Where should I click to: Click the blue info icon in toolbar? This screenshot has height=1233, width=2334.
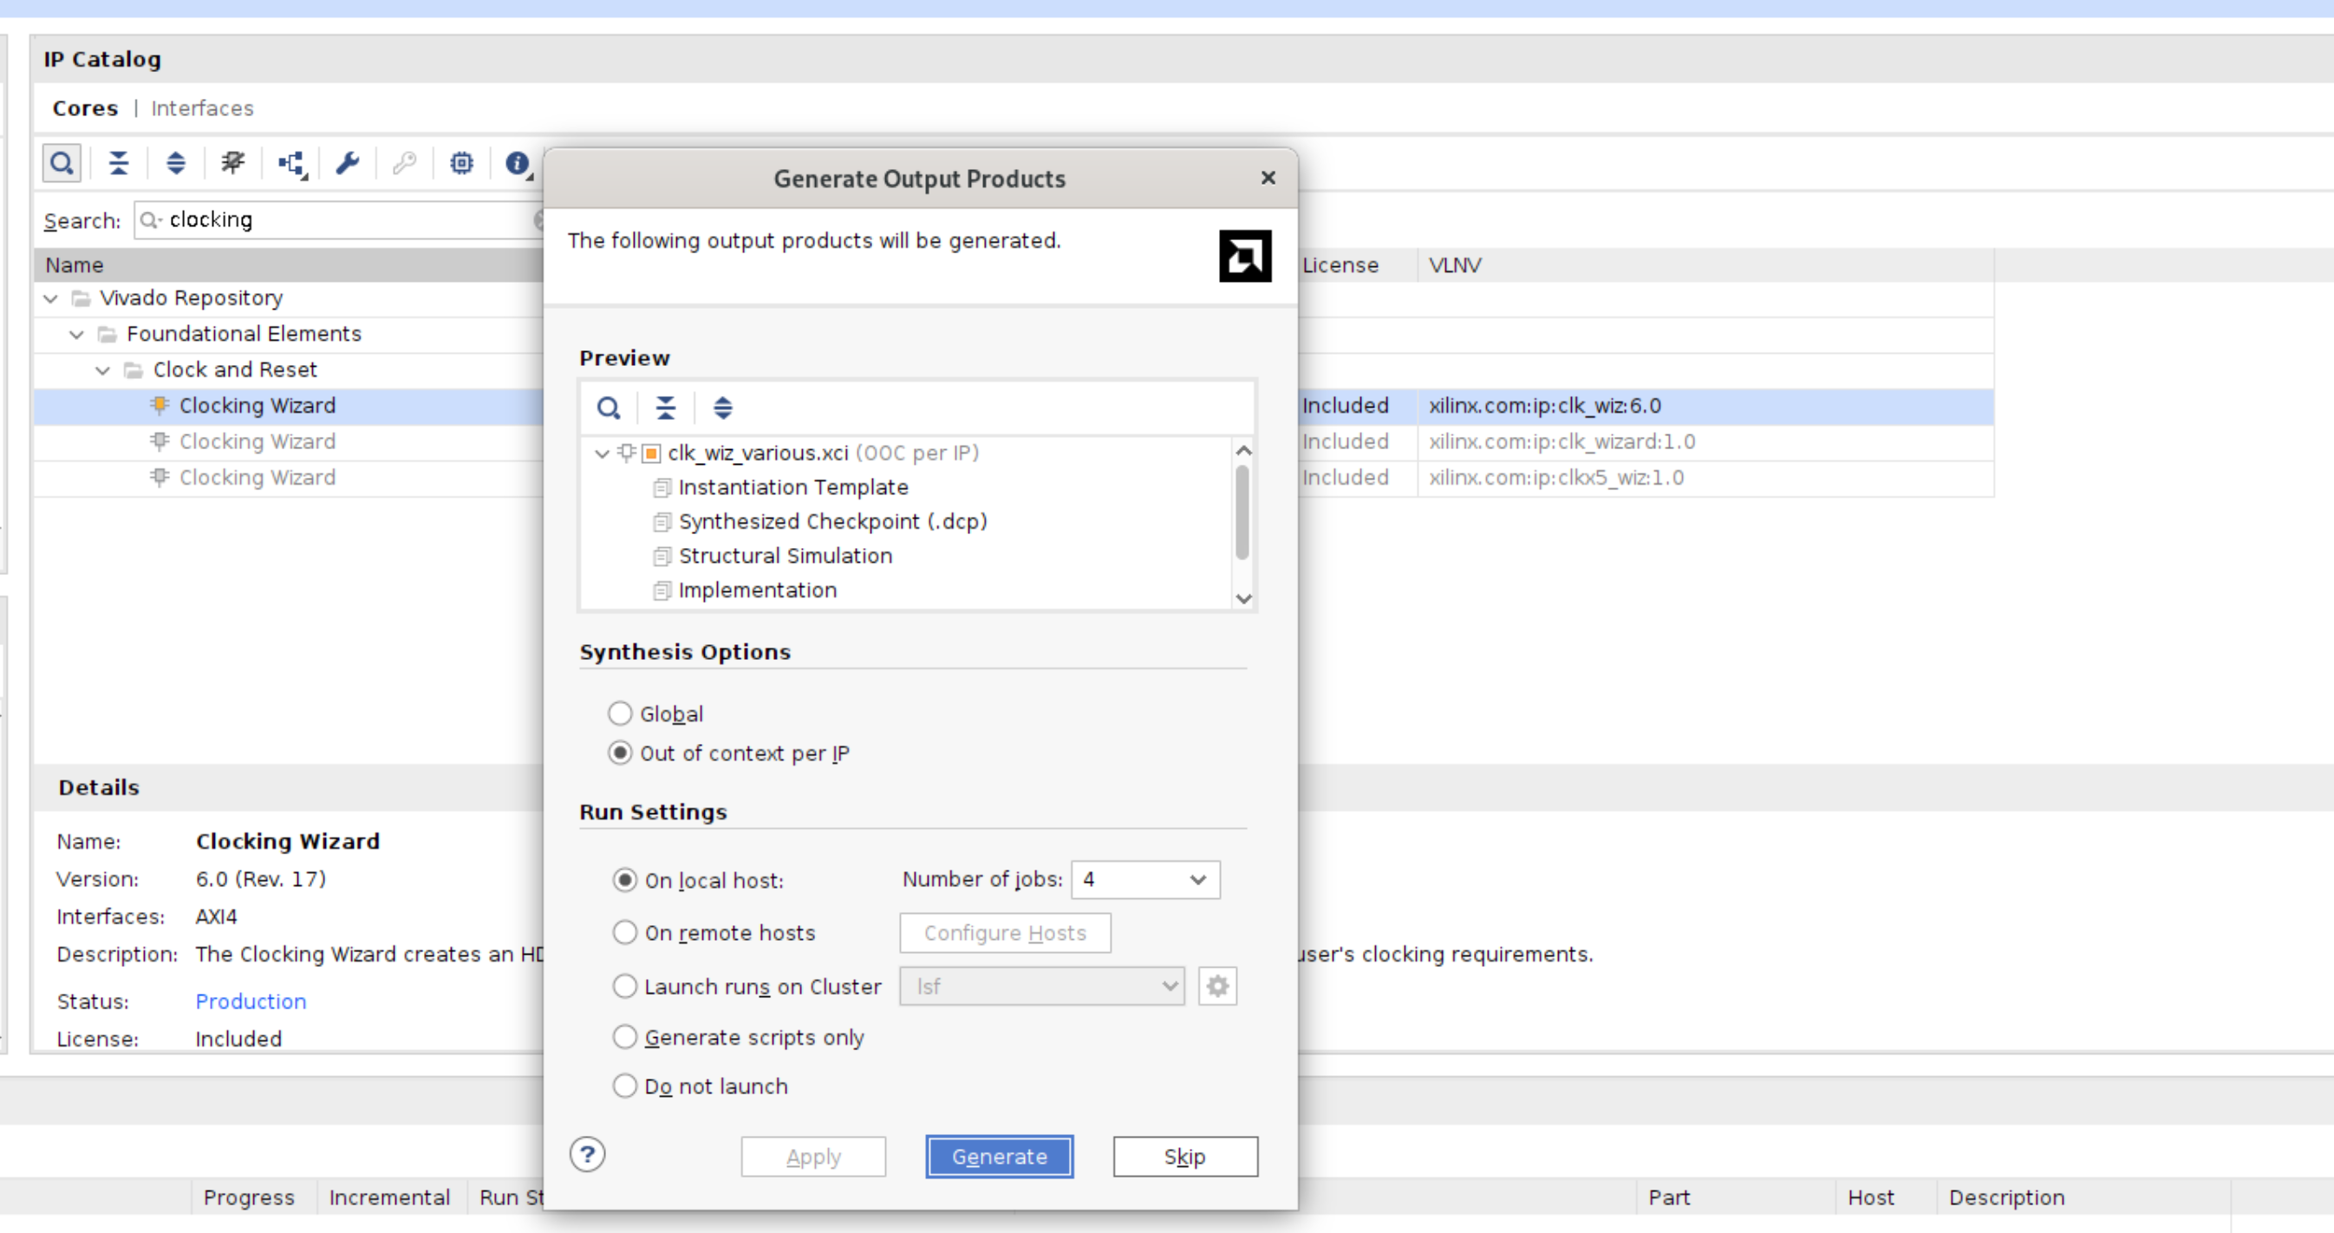point(518,164)
